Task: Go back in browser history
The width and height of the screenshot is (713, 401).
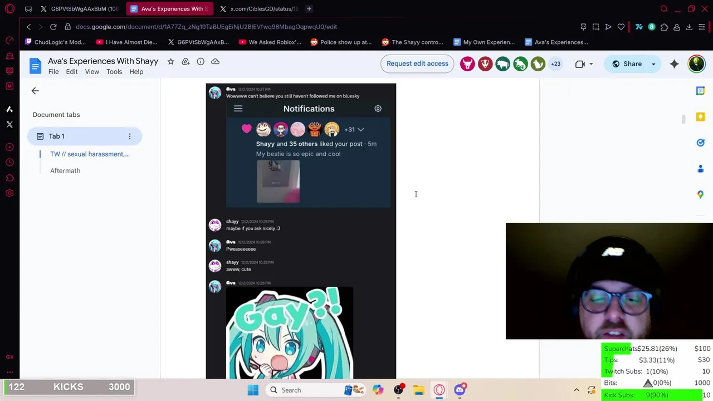Action: coord(29,27)
